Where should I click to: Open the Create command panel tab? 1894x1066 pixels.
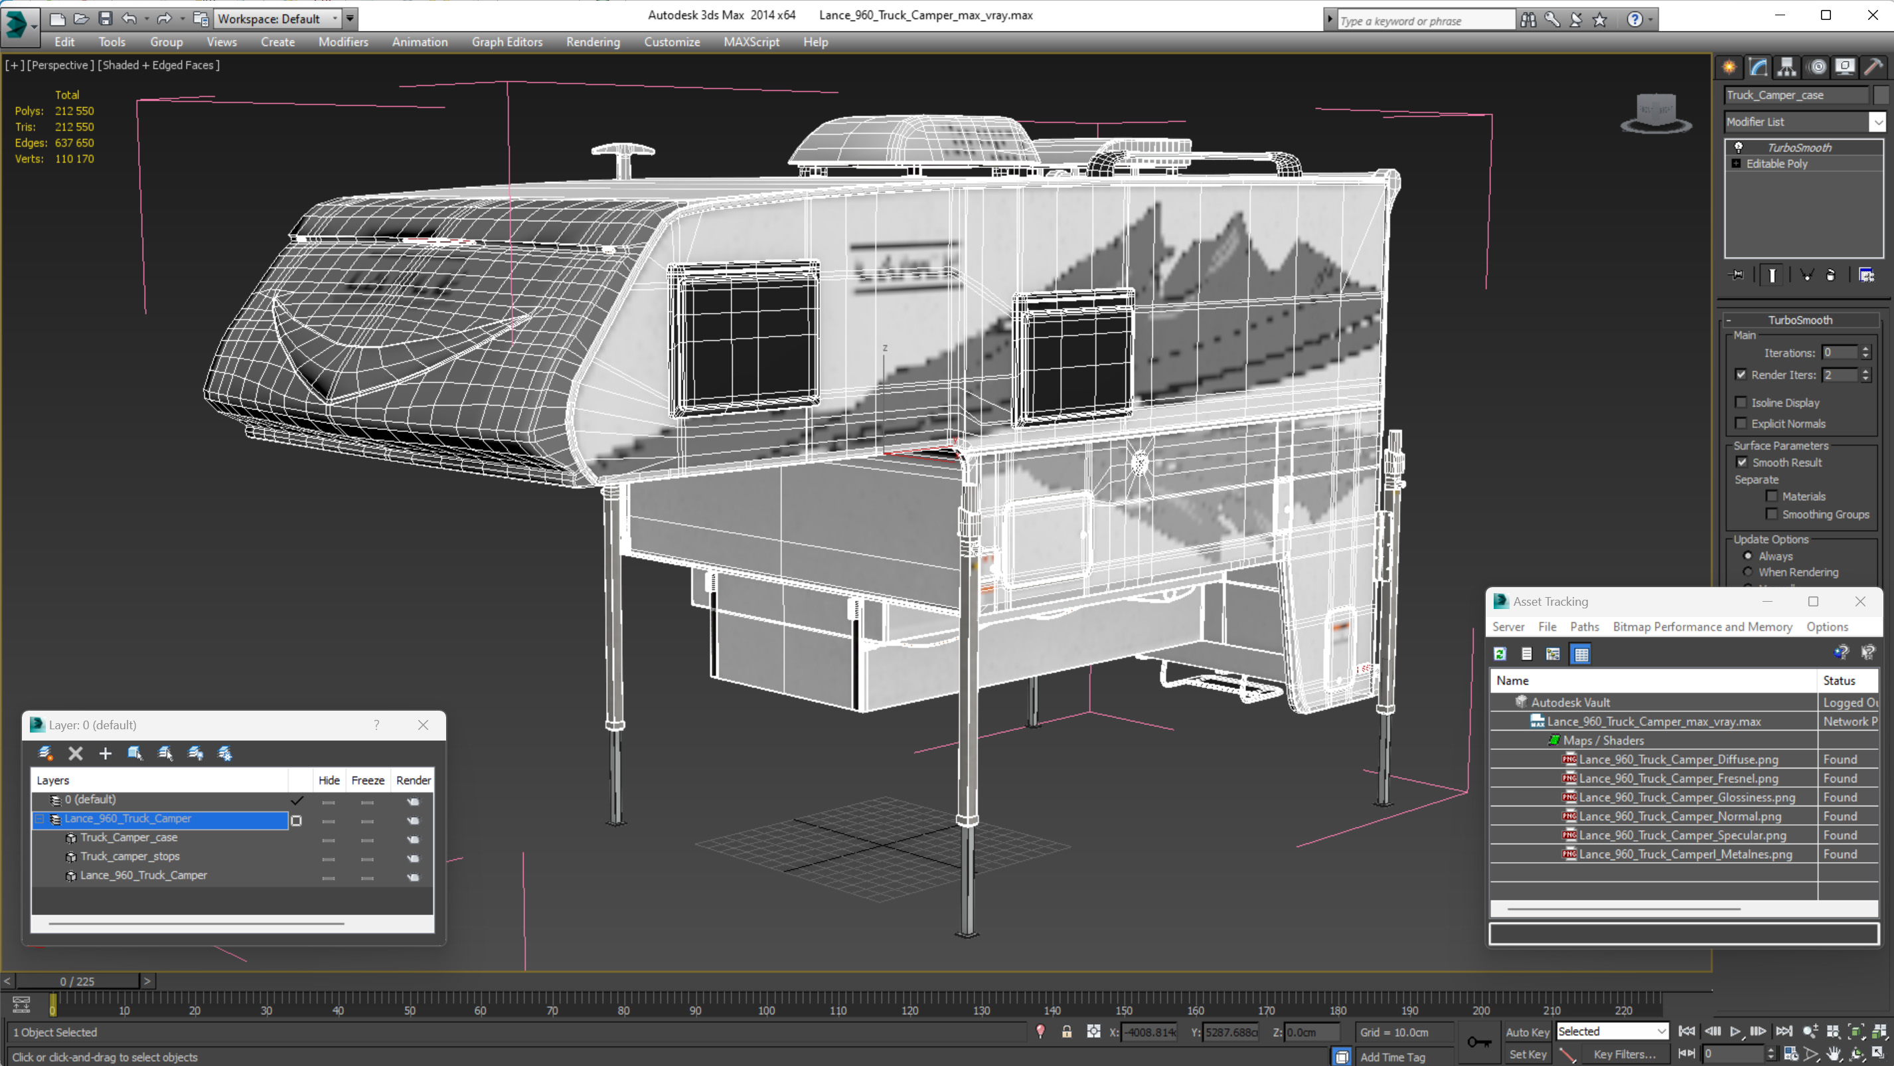[x=1729, y=67]
